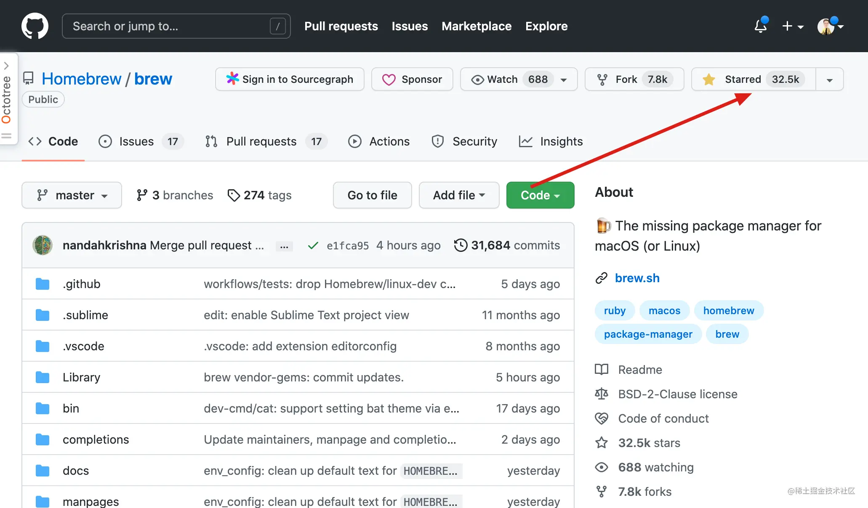Select the package-manager topic tag

648,334
